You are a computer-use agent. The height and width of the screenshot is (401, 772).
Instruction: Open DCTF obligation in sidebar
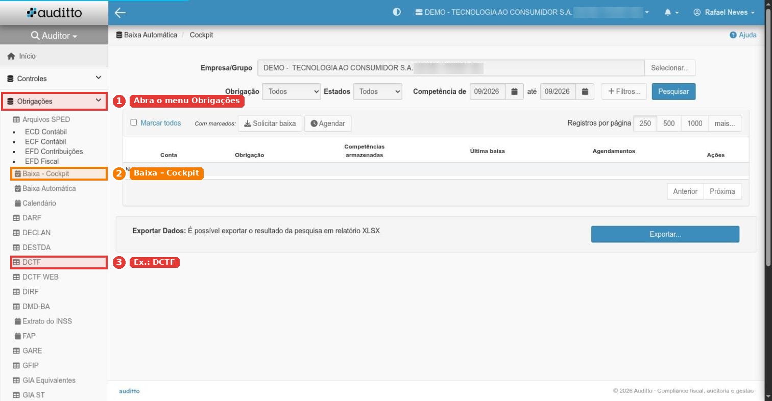pyautogui.click(x=59, y=262)
